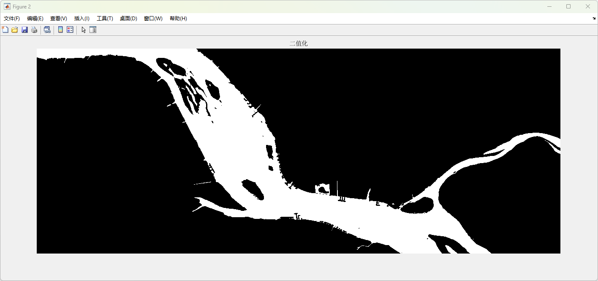The width and height of the screenshot is (598, 281).
Task: Insert a legend using the toolbar icon
Action: pyautogui.click(x=70, y=30)
